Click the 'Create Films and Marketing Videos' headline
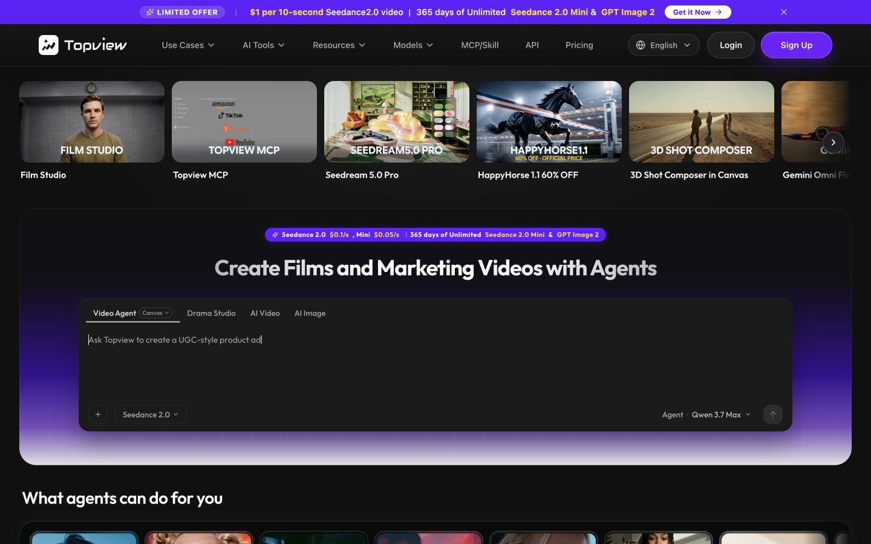This screenshot has height=544, width=871. click(x=435, y=268)
